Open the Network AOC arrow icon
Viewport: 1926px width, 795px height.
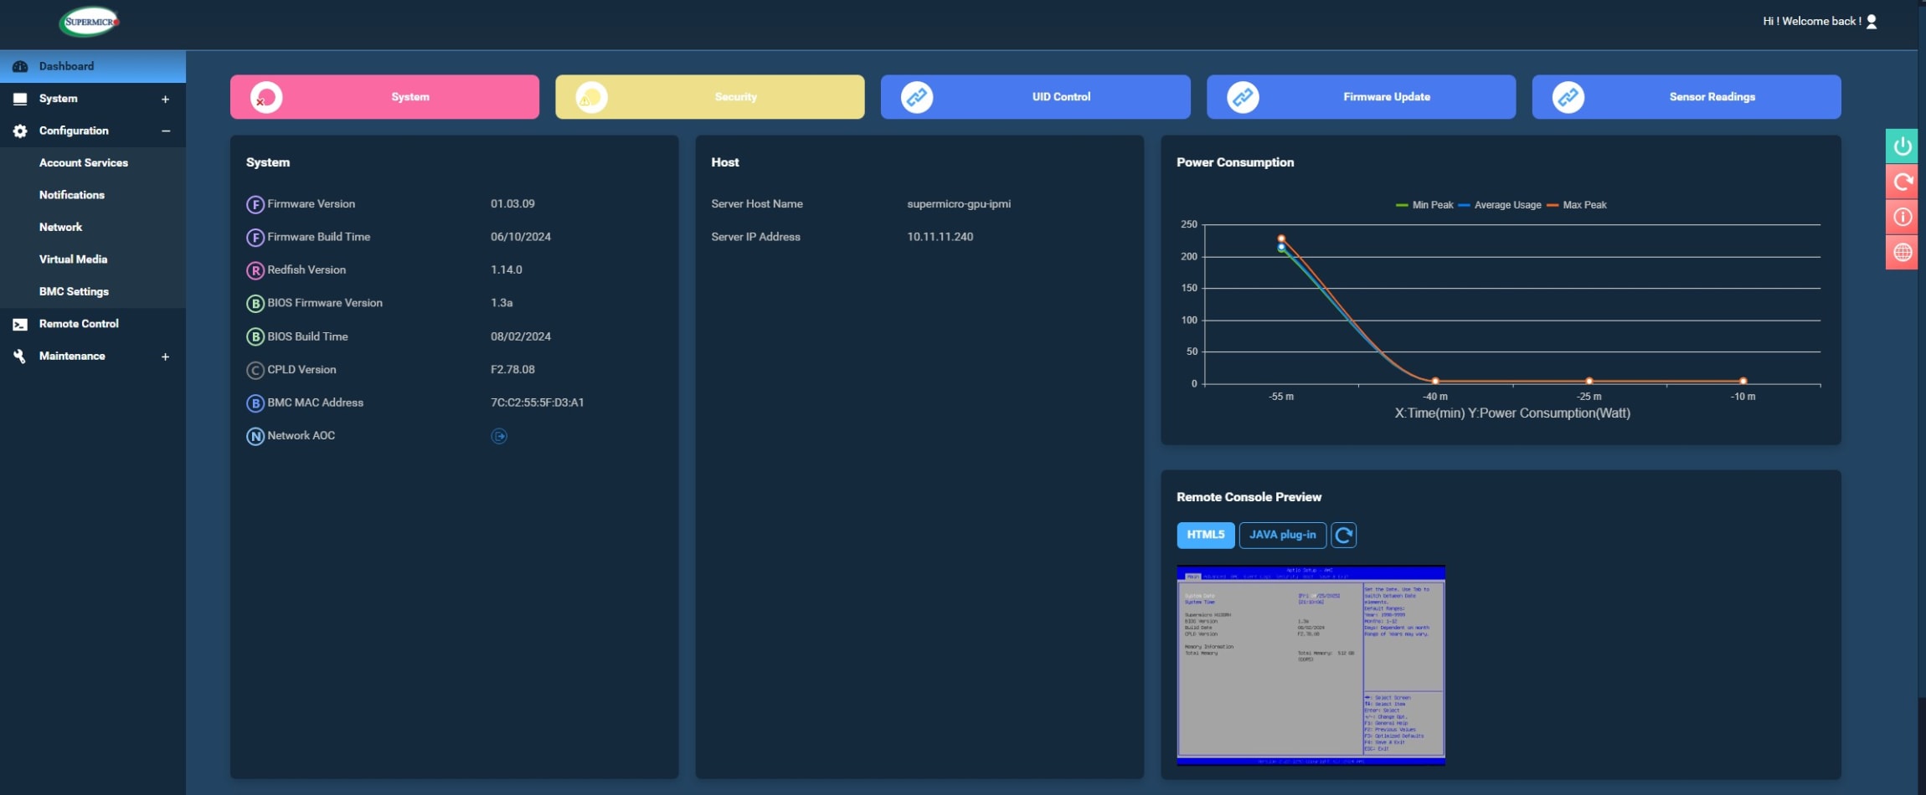(499, 436)
